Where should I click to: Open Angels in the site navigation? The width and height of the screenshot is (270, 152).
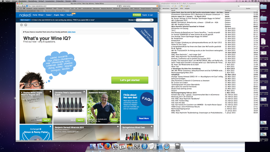pyautogui.click(x=56, y=15)
